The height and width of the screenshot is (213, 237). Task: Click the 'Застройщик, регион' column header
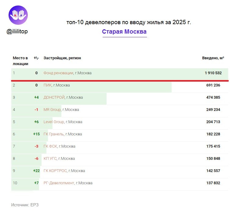point(62,58)
